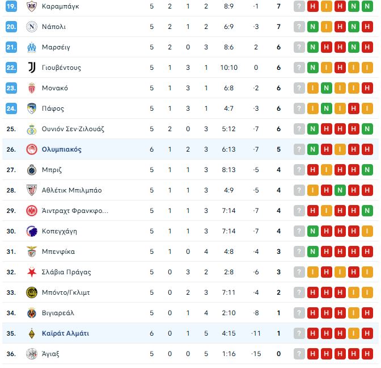This screenshot has width=381, height=368.
Task: Open the Κοπεγχάγη team link
Action: pyautogui.click(x=60, y=231)
